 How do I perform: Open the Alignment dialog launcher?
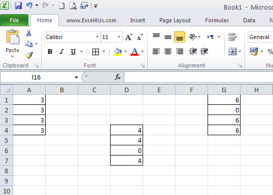240,66
